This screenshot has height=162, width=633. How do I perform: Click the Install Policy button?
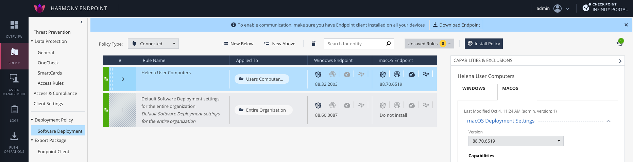click(x=483, y=44)
